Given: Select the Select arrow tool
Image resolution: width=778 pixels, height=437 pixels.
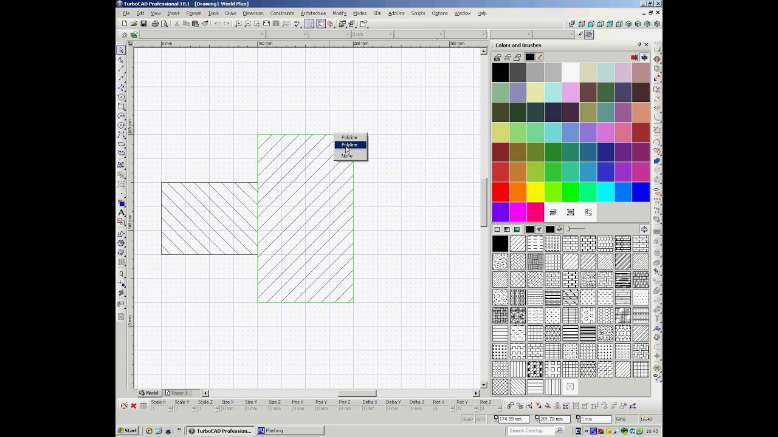Looking at the screenshot, I should [121, 50].
